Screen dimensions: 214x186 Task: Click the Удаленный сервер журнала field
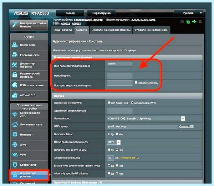(x=120, y=111)
